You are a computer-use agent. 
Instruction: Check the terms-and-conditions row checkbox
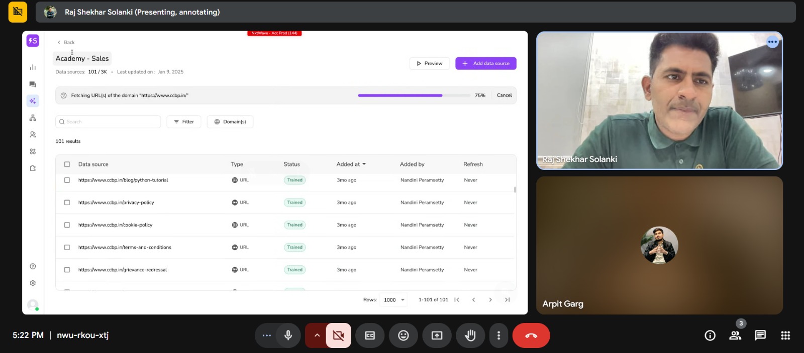(x=67, y=247)
